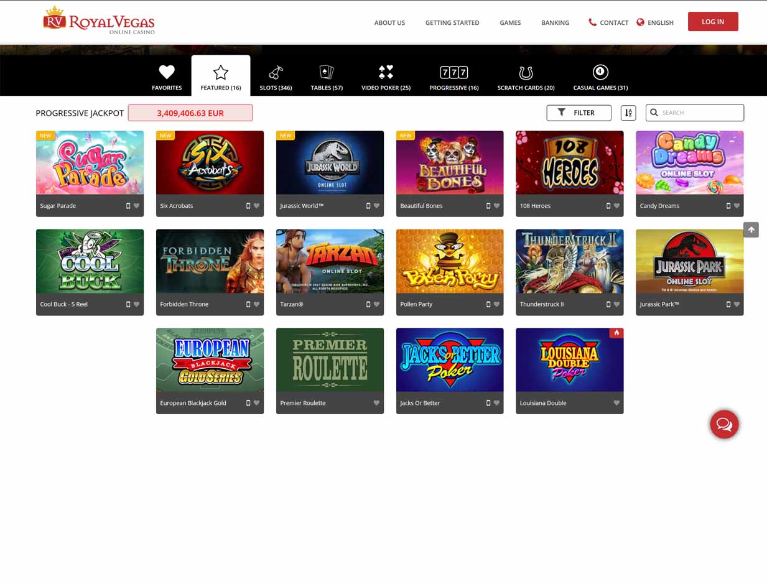Screen dimensions: 767x584
Task: Click mobile icon on Forbidden Throne card
Action: (x=248, y=305)
